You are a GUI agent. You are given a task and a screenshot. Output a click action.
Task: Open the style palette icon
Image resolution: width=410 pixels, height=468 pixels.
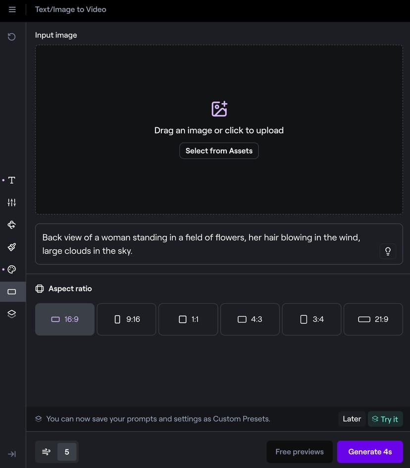[x=12, y=269]
